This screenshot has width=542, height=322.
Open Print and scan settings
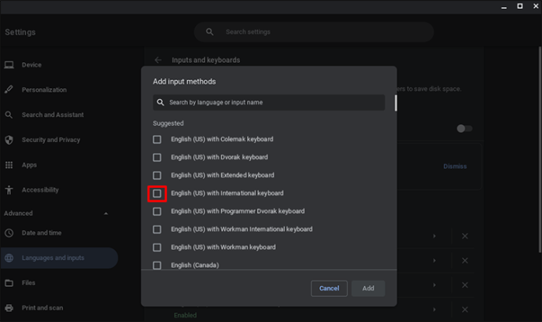tap(42, 308)
